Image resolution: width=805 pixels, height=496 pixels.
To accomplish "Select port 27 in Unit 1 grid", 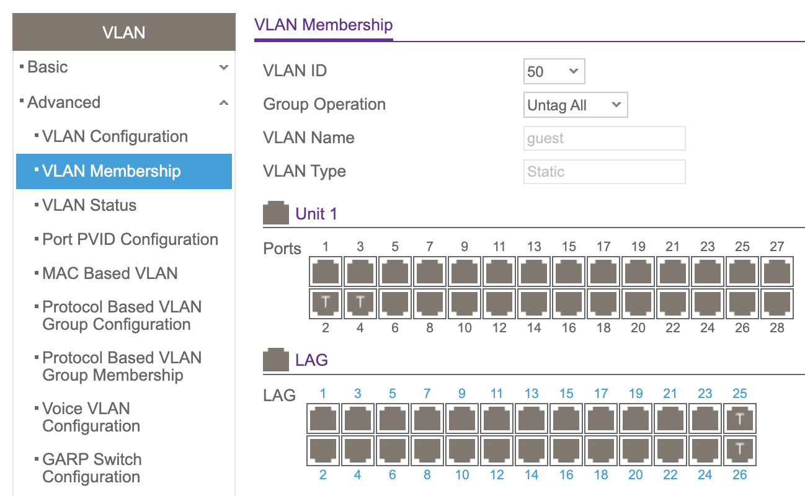I will [777, 273].
